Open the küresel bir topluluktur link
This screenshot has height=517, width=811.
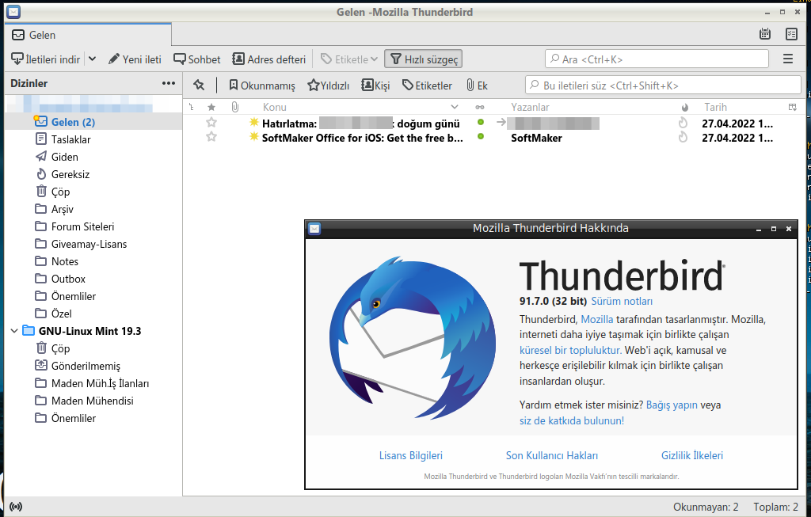pyautogui.click(x=570, y=350)
